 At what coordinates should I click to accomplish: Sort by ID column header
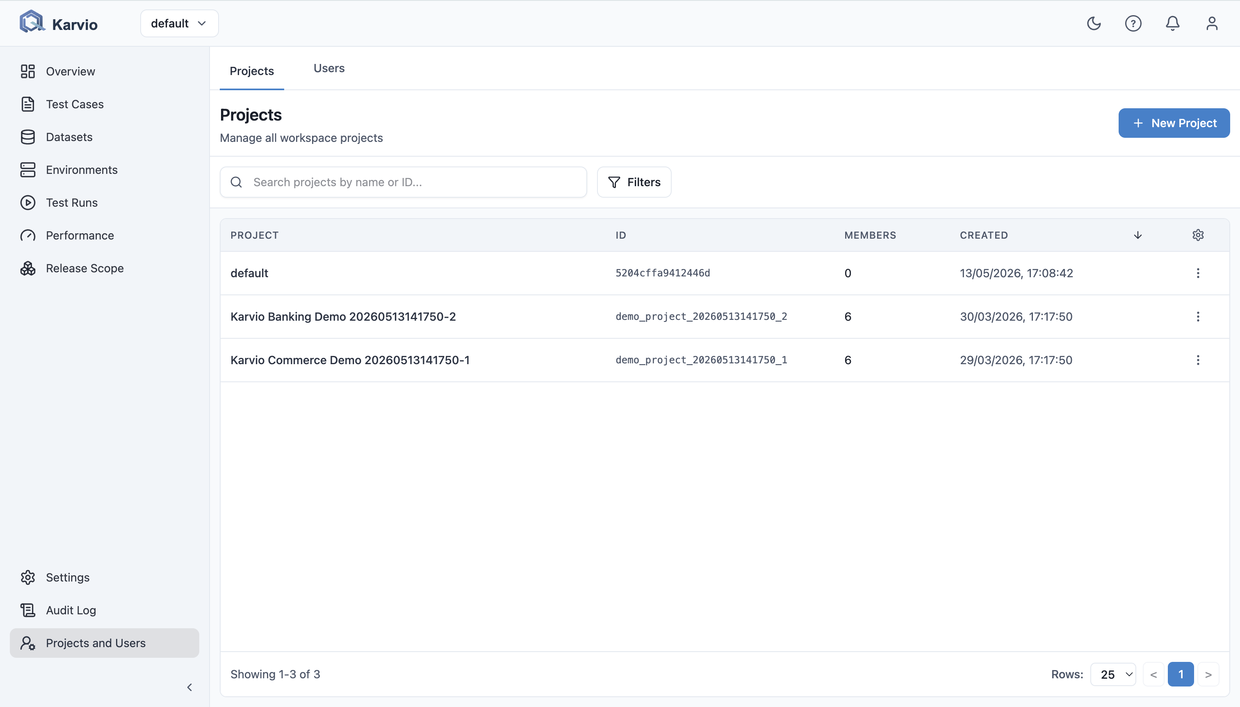620,235
